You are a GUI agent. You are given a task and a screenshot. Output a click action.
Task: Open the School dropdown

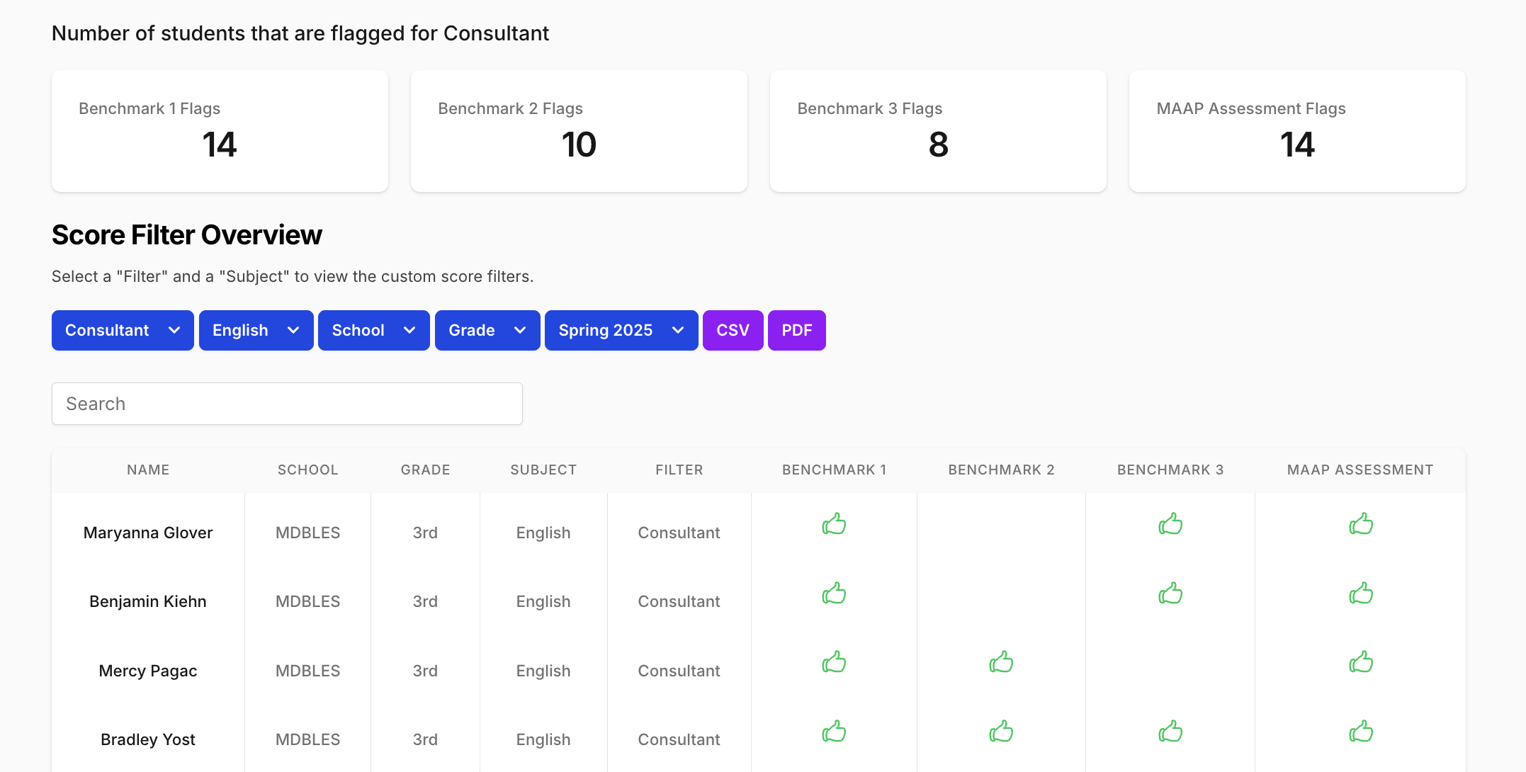coord(373,330)
